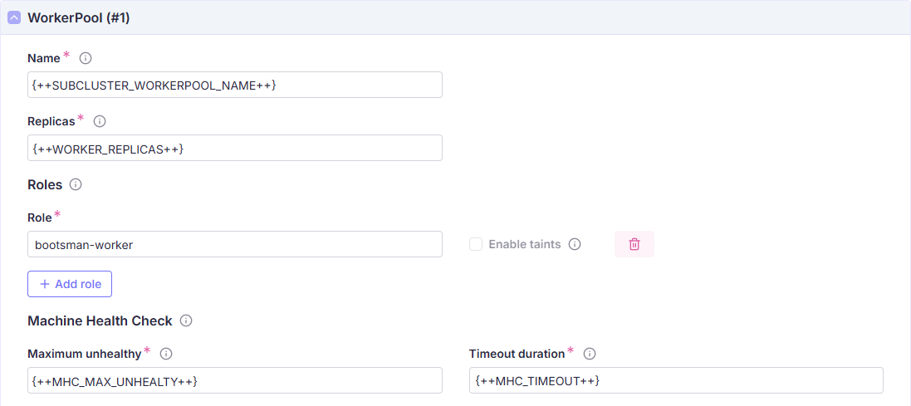
Task: Click info icon next to Machine Health Check
Action: 186,320
